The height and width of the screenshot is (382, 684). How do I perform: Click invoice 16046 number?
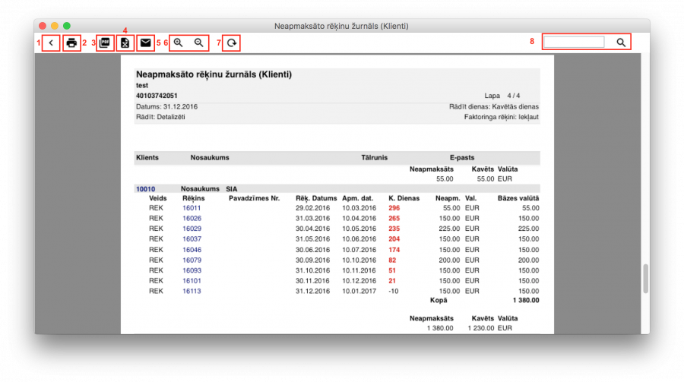192,249
